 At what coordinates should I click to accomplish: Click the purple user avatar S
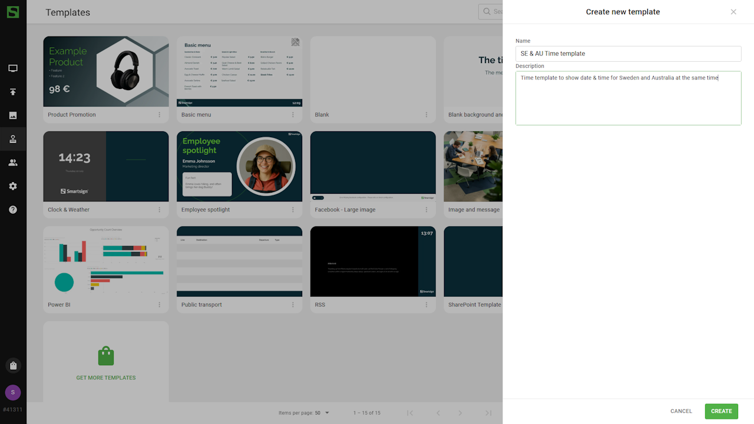click(13, 393)
